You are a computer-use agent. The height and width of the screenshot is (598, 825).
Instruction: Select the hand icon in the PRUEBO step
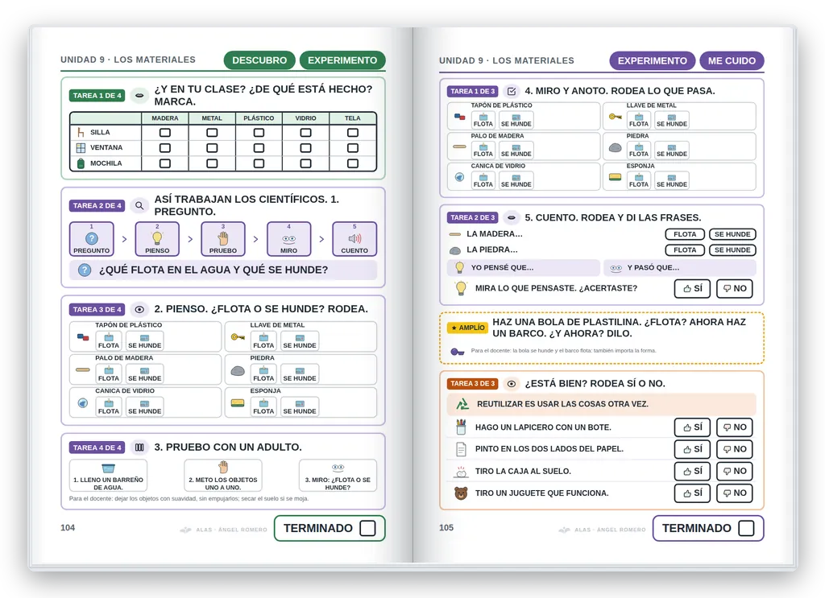click(x=223, y=238)
